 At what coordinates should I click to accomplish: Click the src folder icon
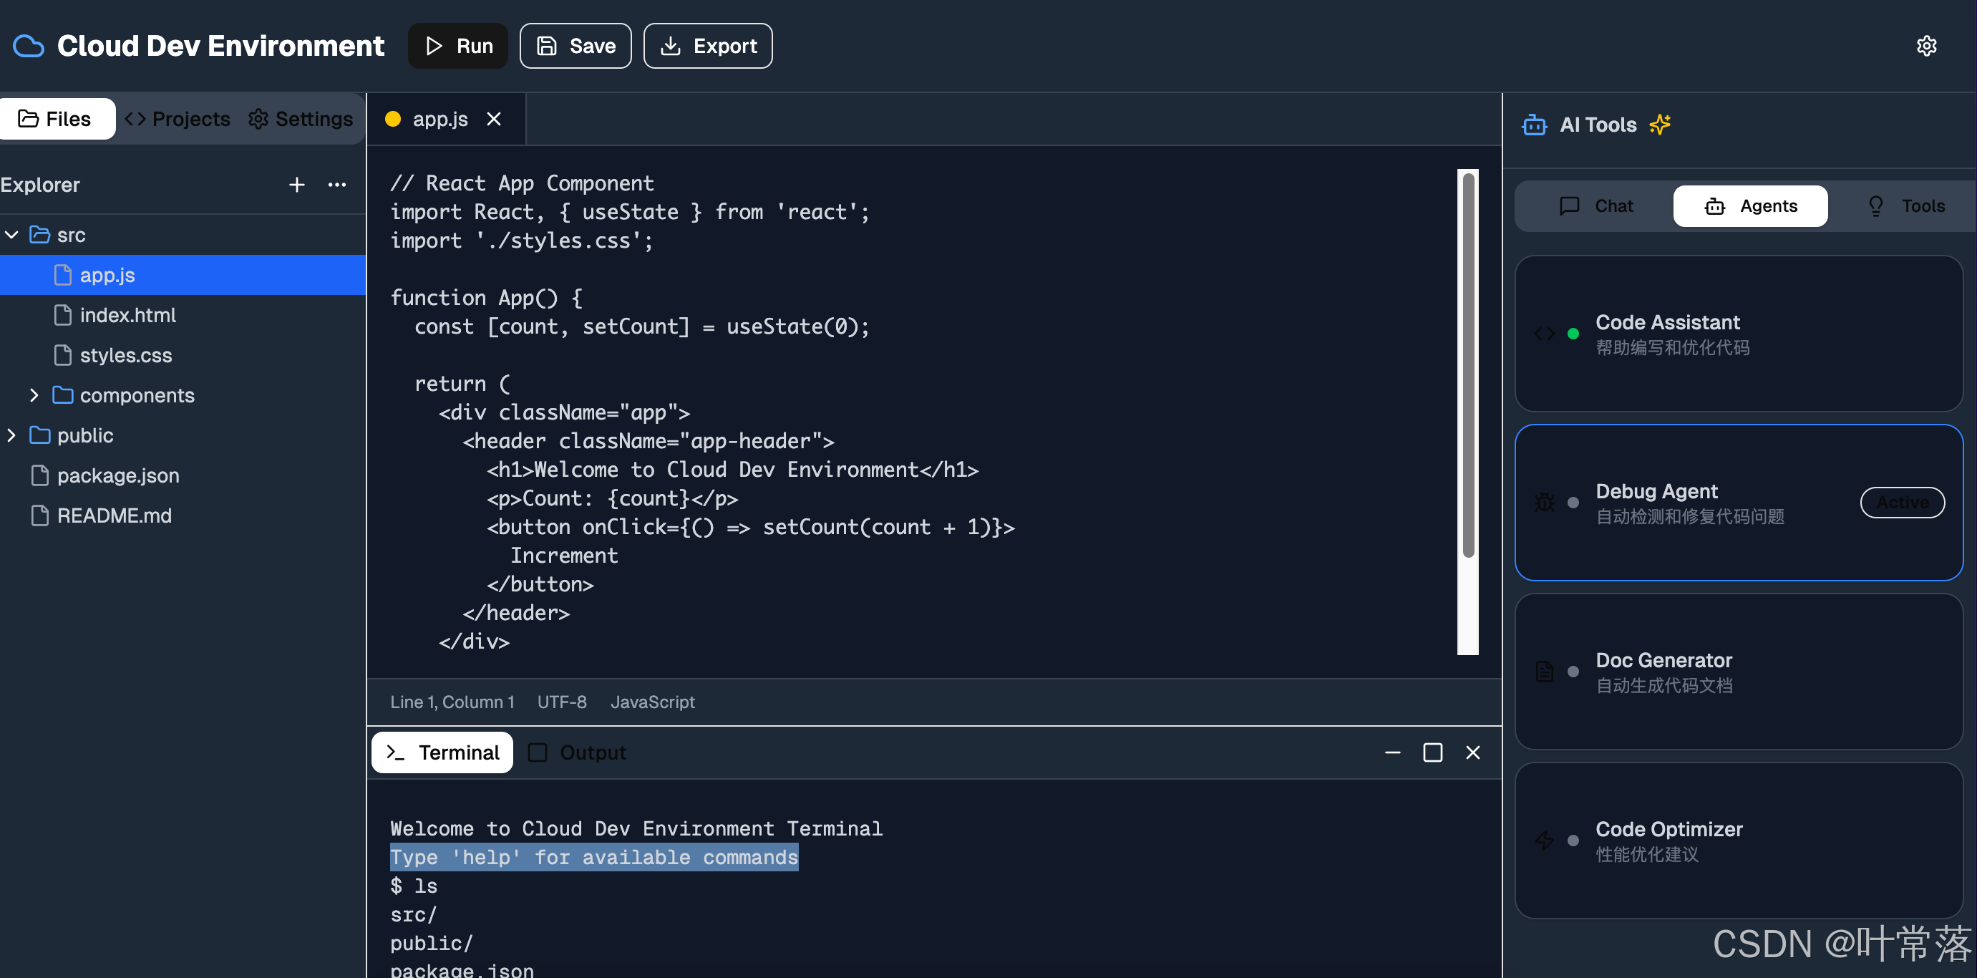click(40, 235)
